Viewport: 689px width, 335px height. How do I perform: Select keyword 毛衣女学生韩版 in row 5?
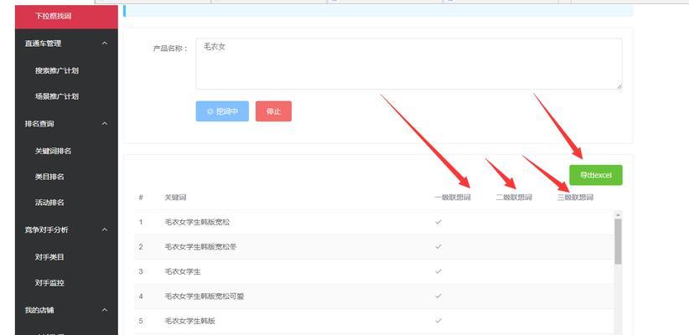pos(189,321)
